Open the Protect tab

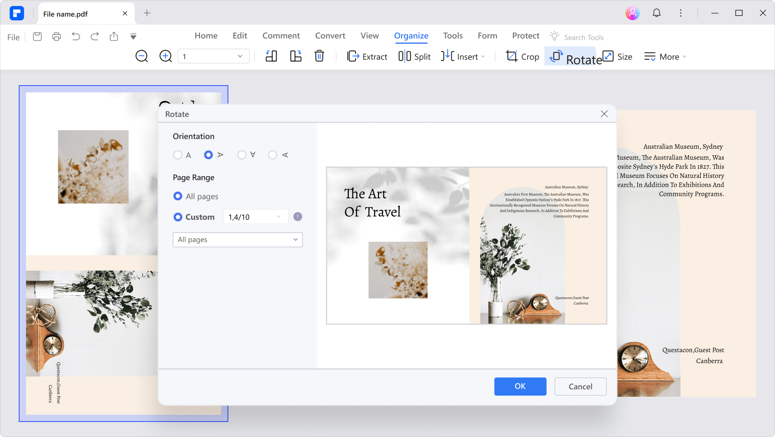pyautogui.click(x=526, y=36)
